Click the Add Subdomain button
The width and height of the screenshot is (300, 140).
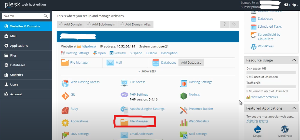[x=101, y=24]
